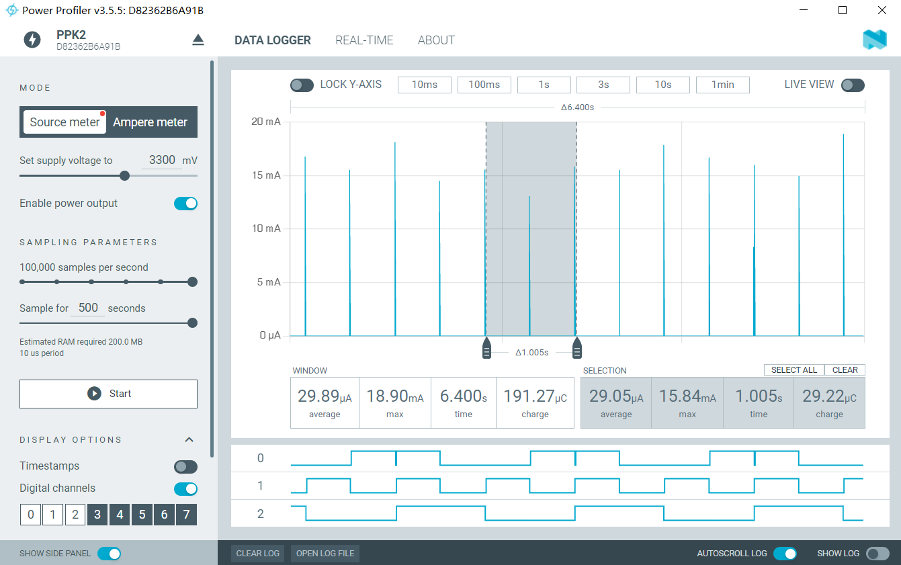Enable digital channel 6 button
Screen dimensions: 901x565
pos(165,515)
